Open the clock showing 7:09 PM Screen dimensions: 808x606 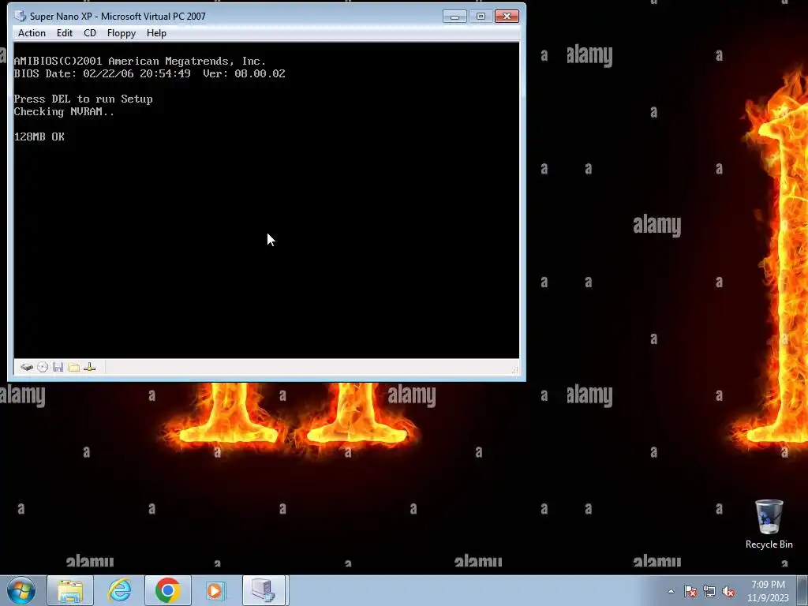click(x=768, y=591)
